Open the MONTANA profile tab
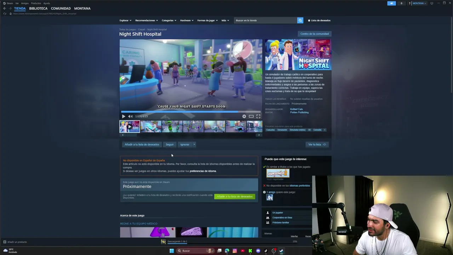Image resolution: width=453 pixels, height=255 pixels. pyautogui.click(x=82, y=8)
